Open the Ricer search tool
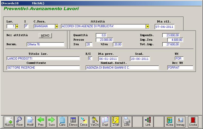Viewport: 203px width, 129px height. click(19, 122)
